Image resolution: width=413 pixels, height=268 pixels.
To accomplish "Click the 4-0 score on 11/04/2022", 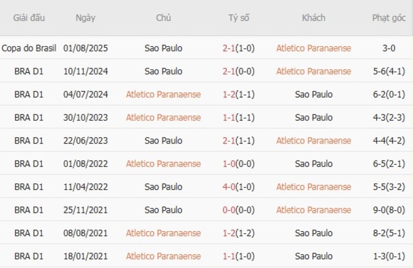I will click(x=229, y=187).
